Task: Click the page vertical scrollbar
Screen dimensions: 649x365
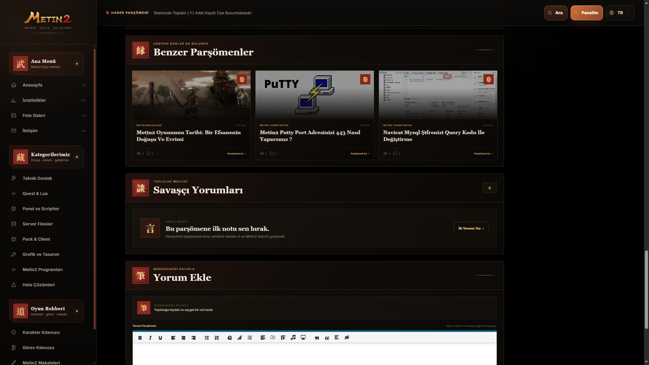Action: pos(646,290)
